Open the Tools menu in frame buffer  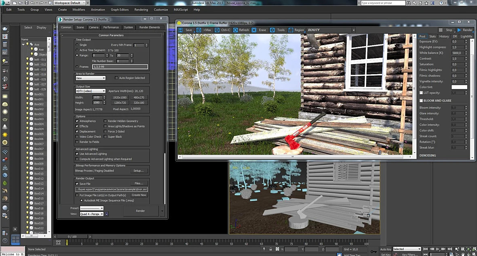tap(277, 30)
